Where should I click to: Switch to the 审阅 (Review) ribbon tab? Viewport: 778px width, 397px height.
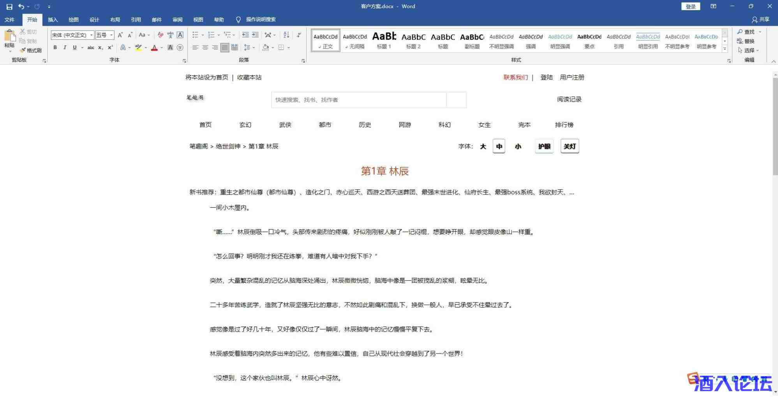(177, 19)
